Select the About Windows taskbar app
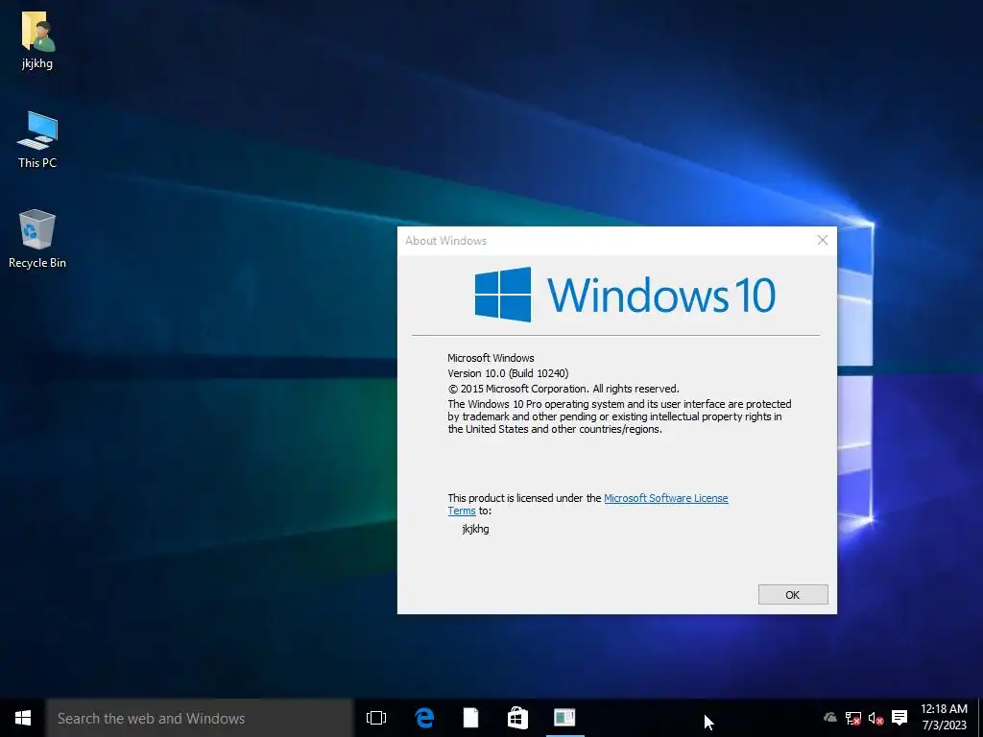Screen dimensions: 983x737 click(564, 718)
